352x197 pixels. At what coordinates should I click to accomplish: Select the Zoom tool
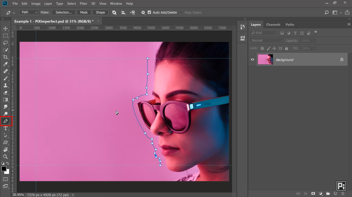[x=6, y=157]
